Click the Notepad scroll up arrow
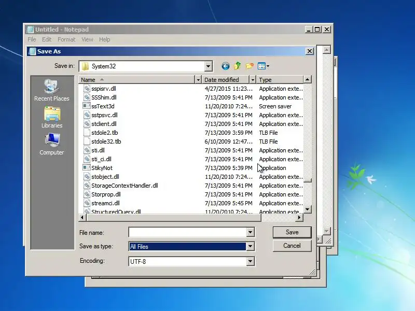The width and height of the screenshot is (415, 311). coord(327,50)
